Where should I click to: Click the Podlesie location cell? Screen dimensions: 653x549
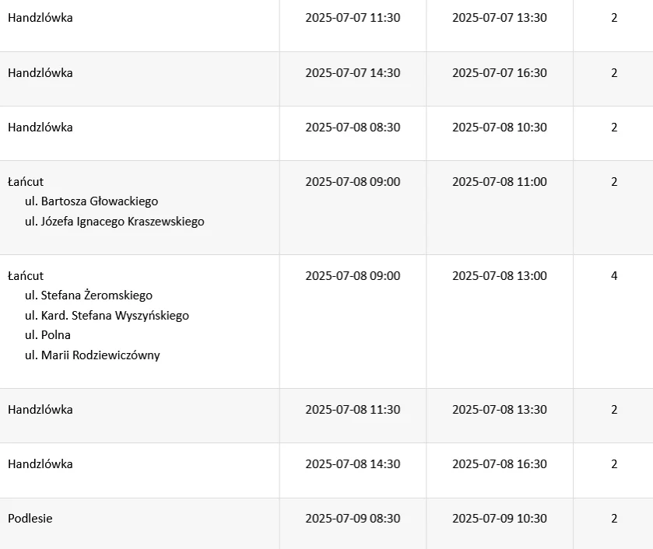coord(30,518)
